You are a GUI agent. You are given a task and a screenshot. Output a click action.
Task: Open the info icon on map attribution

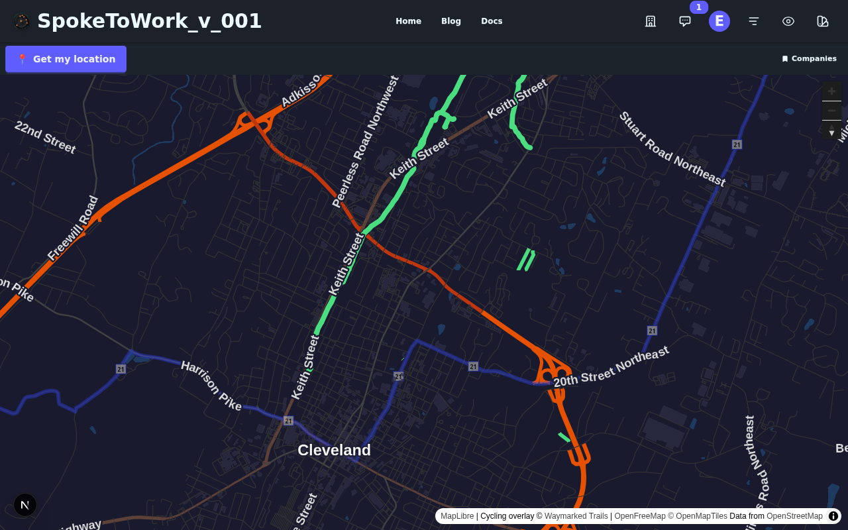(832, 515)
